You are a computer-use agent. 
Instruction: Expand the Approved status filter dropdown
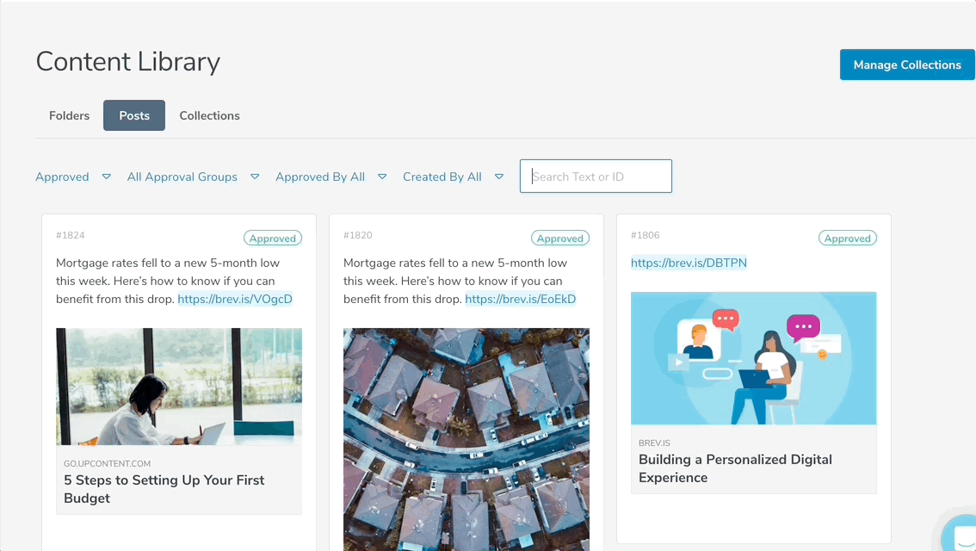coord(73,176)
